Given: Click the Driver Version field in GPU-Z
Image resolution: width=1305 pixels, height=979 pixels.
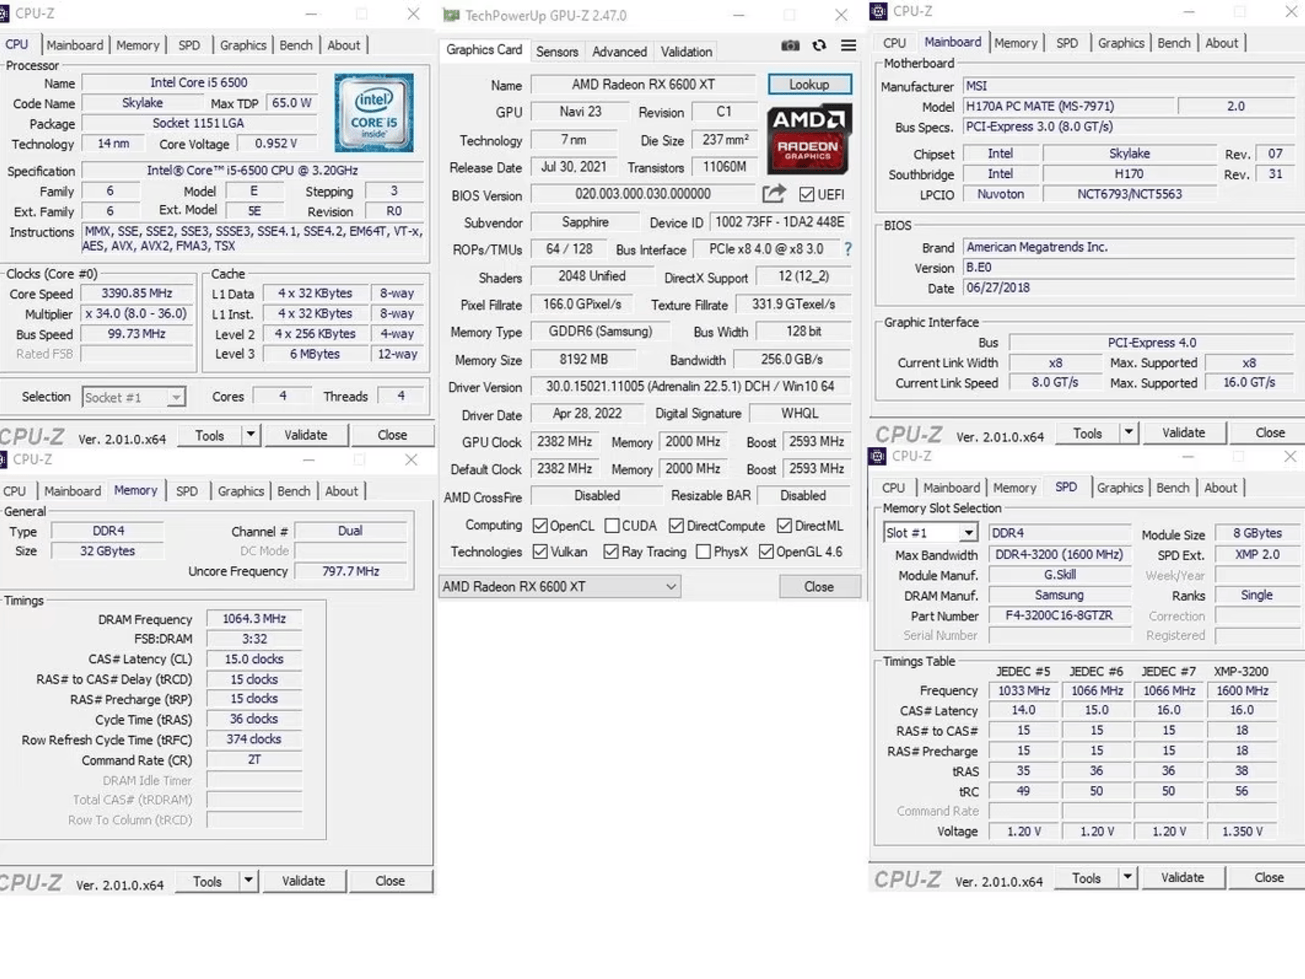Looking at the screenshot, I should tap(691, 386).
